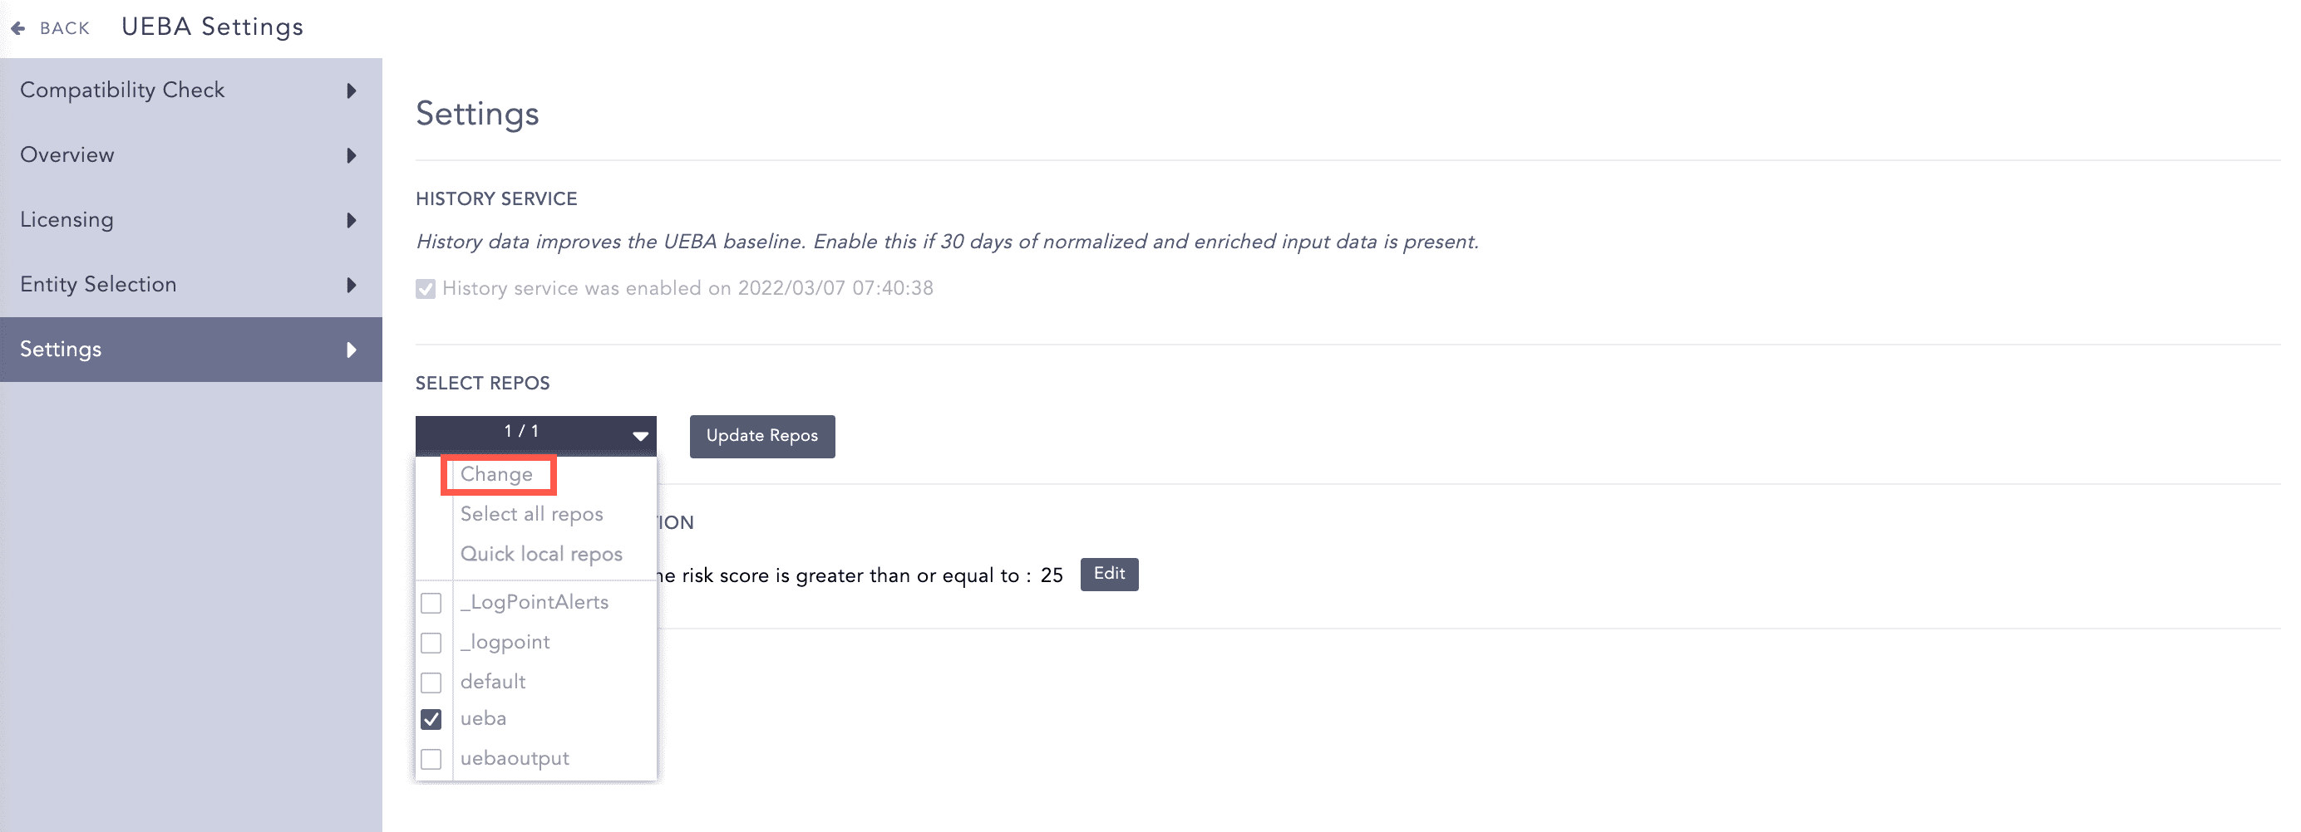
Task: Click the checked History service checkbox icon
Action: (426, 287)
